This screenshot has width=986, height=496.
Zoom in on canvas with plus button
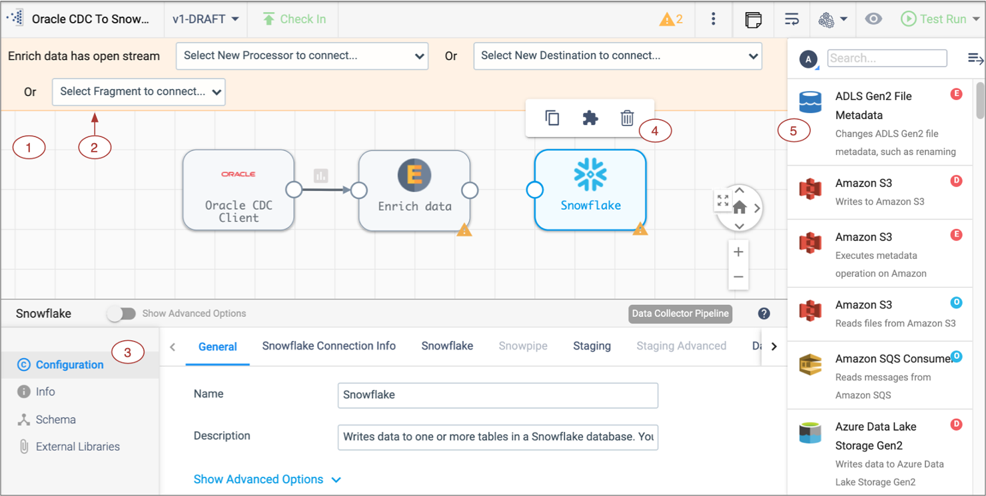point(738,252)
